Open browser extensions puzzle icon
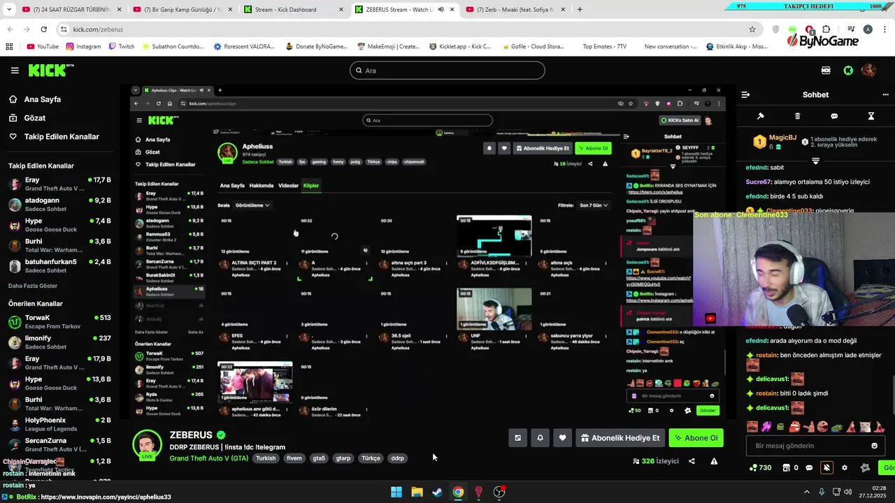This screenshot has width=895, height=503. [x=826, y=29]
